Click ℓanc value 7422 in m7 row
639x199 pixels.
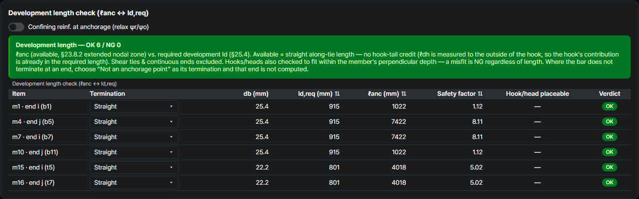tap(398, 137)
